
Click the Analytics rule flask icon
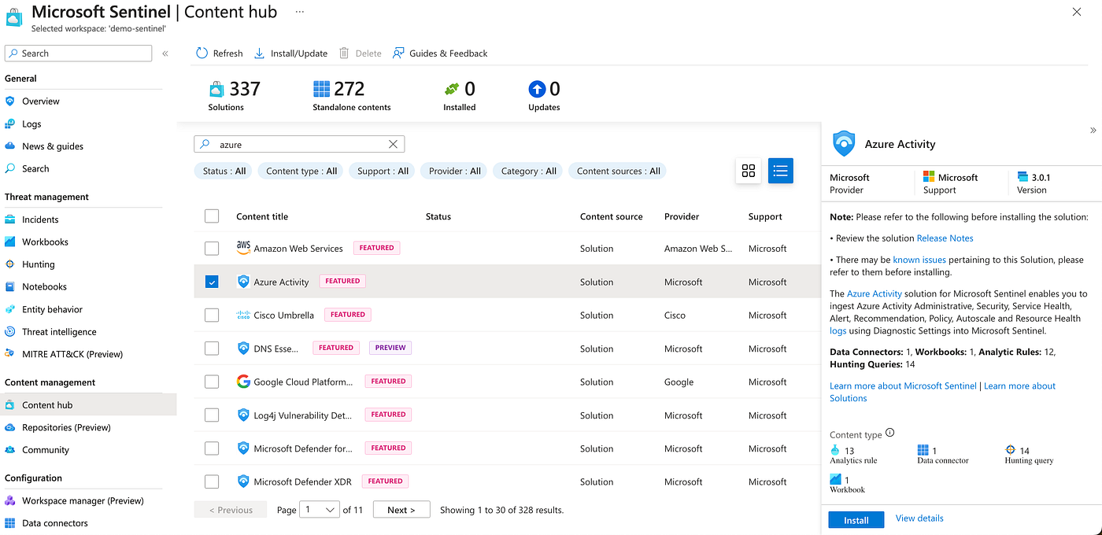coord(835,450)
